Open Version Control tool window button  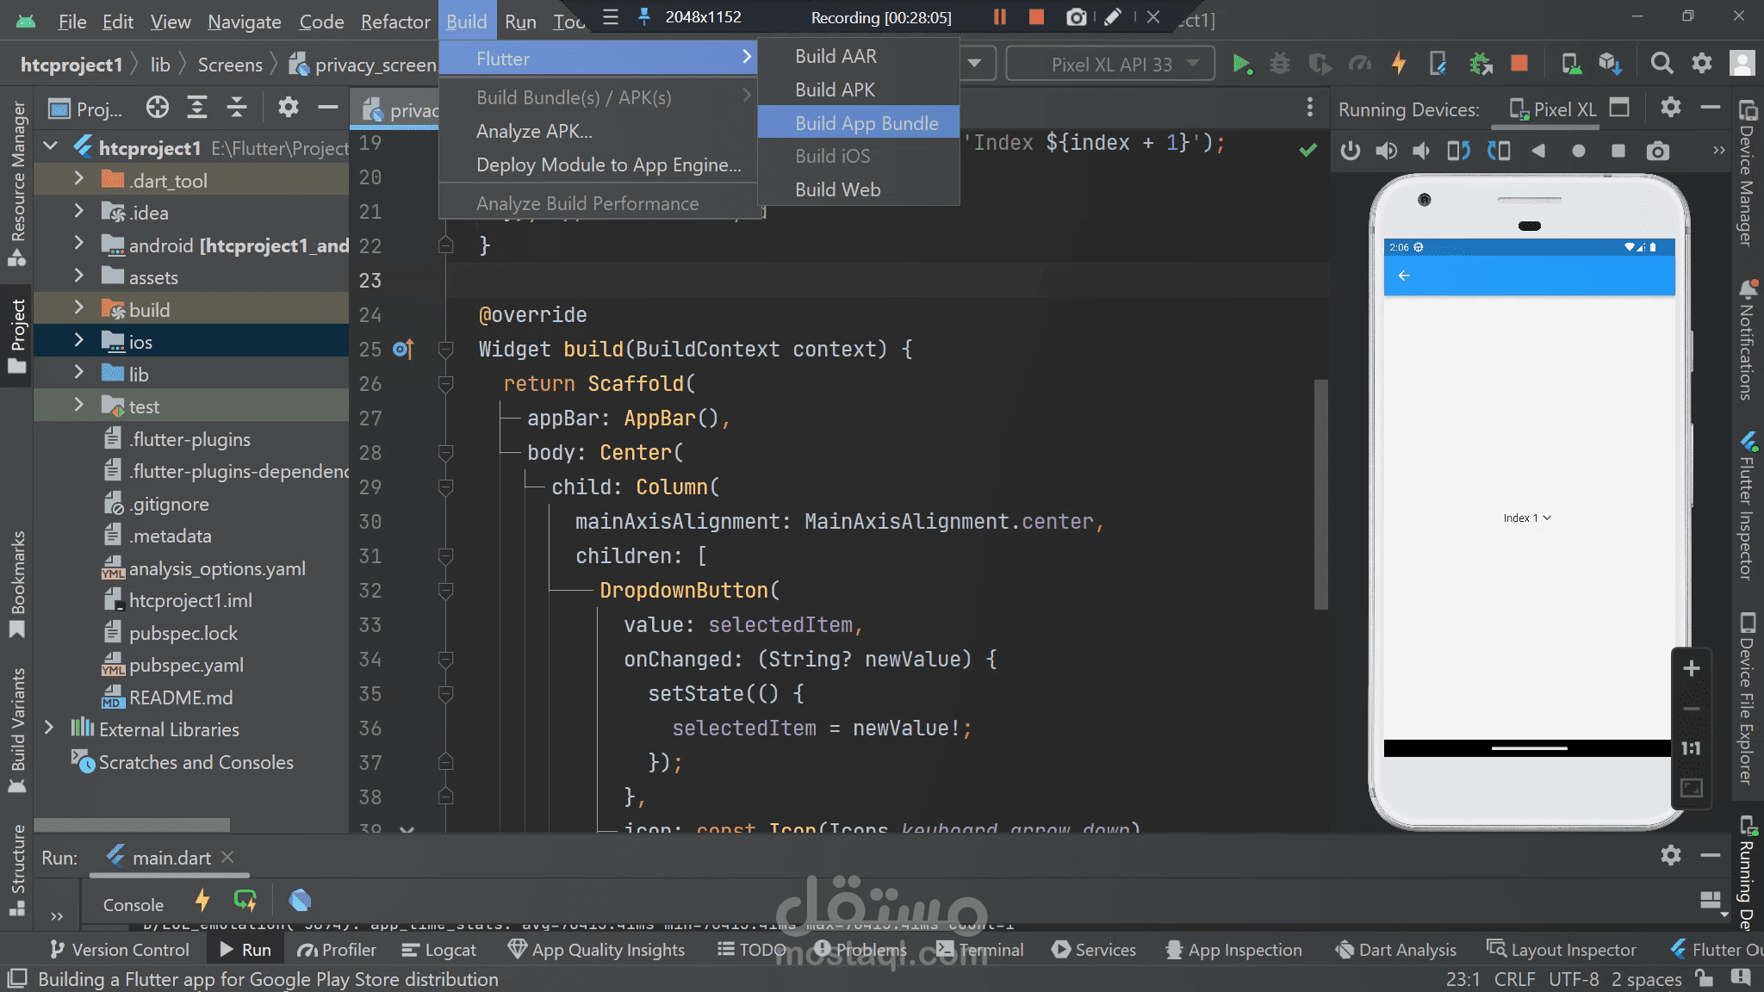point(120,950)
